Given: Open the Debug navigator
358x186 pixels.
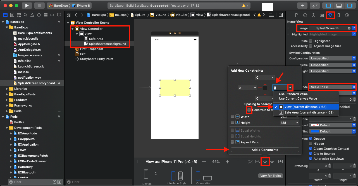Looking at the screenshot, I should (46, 15).
